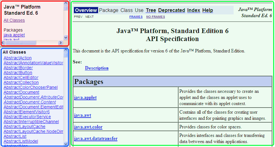Open AbstractAnnotationValueVisitor class link
Viewport: 275px width, 147px height.
pos(33,63)
